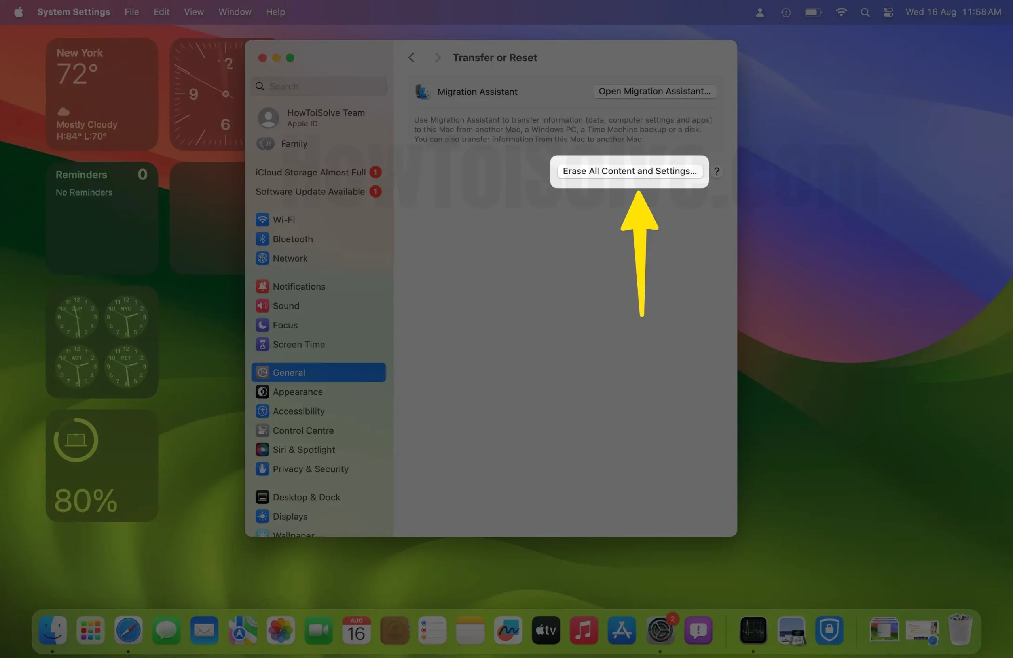This screenshot has width=1013, height=658.
Task: Open the Trash in the Dock
Action: [x=960, y=631]
